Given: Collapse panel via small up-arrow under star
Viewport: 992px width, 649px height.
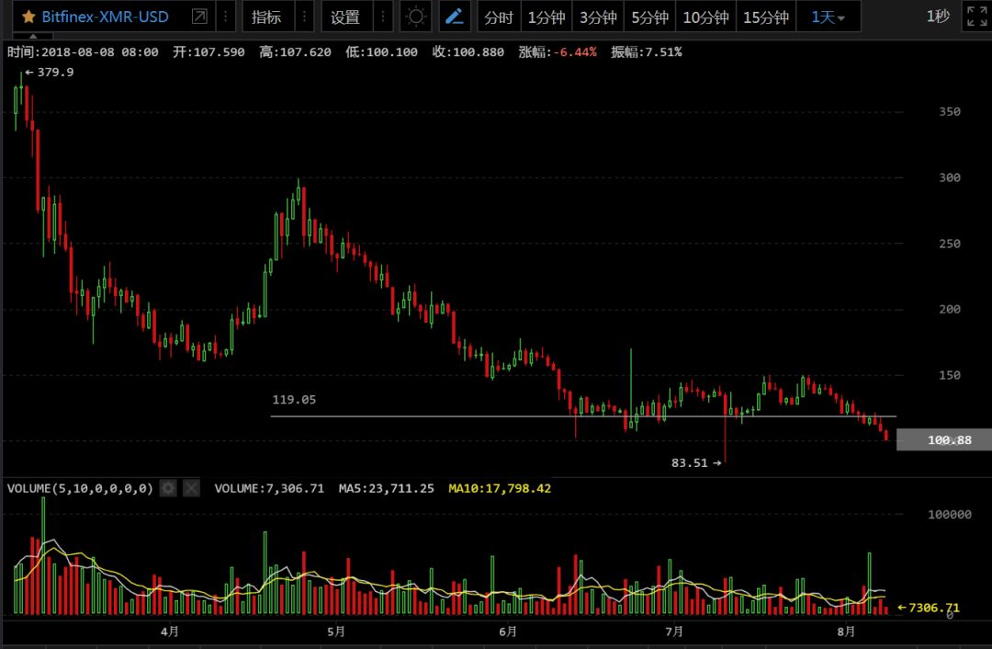Looking at the screenshot, I should pyautogui.click(x=33, y=37).
